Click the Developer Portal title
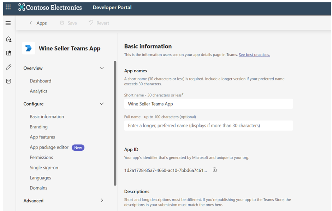332x211 pixels. 112,7
